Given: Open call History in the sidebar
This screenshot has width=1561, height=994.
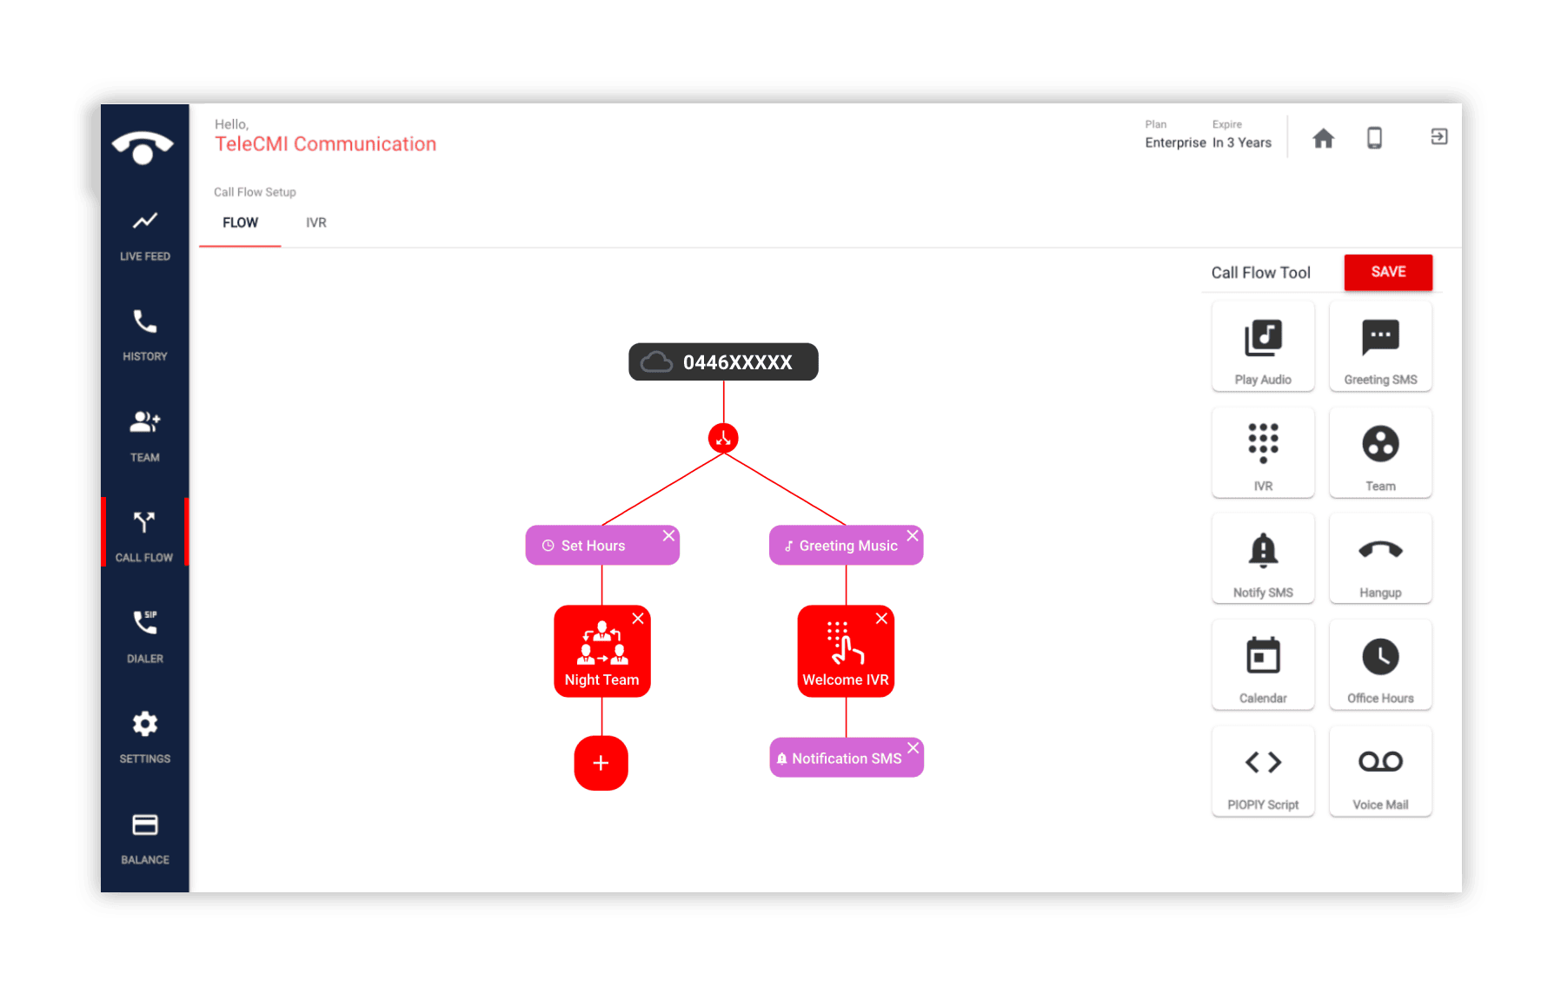Looking at the screenshot, I should click(x=144, y=335).
